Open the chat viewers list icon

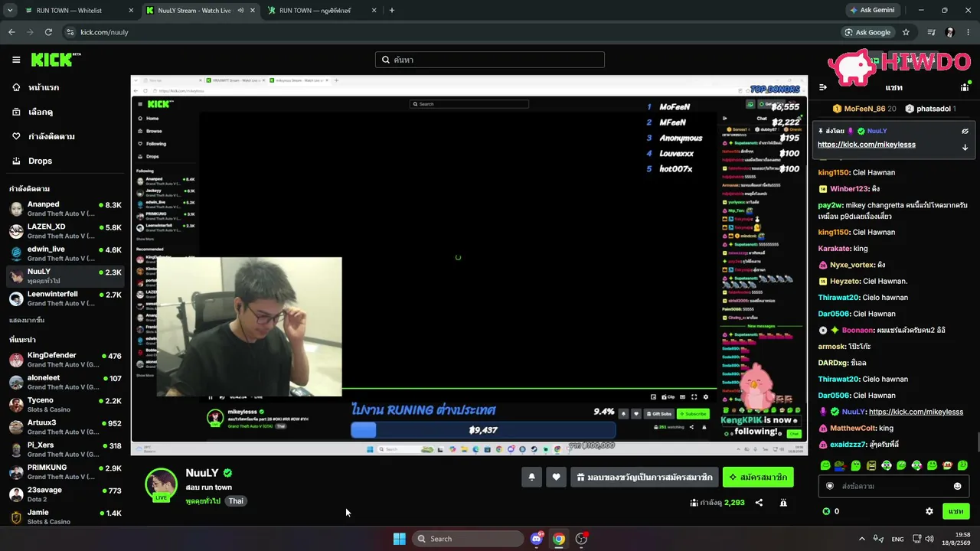[965, 87]
